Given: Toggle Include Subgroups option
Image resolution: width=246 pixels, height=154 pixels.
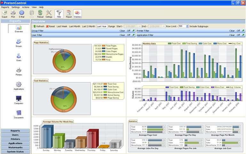Looking at the screenshot, I should (199, 26).
